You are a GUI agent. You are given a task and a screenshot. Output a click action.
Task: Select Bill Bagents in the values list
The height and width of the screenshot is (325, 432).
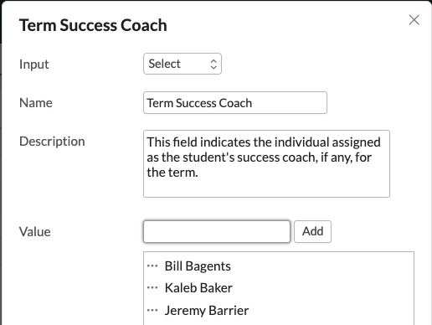(198, 266)
